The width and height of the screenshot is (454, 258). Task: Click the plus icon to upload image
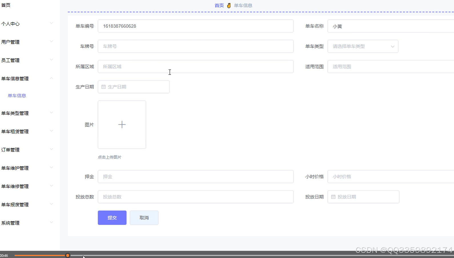[x=122, y=125]
